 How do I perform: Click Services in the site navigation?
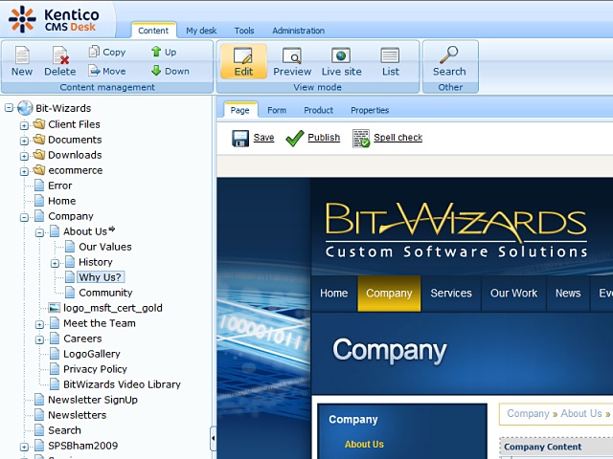pyautogui.click(x=451, y=294)
